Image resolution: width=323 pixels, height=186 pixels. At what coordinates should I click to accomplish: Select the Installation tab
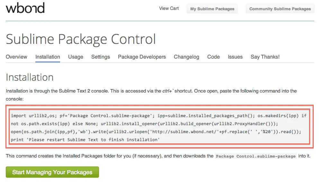point(48,57)
